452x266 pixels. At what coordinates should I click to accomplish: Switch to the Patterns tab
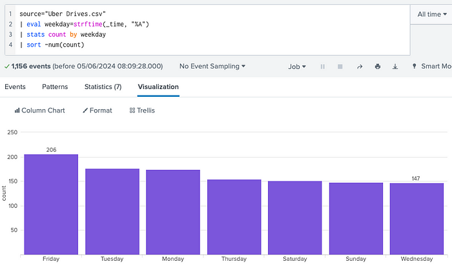55,87
